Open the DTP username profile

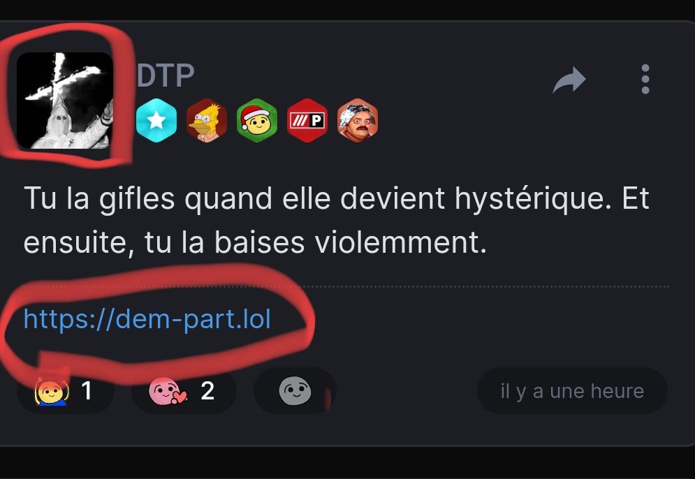[x=166, y=75]
